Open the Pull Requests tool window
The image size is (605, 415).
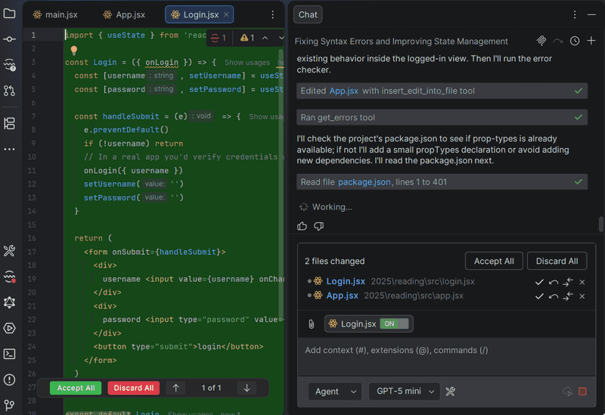[9, 91]
